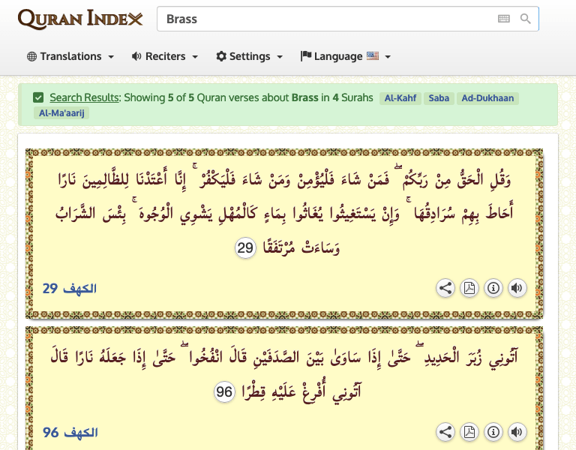
Task: Filter results by Ad-Dukhaan surah
Action: point(488,98)
